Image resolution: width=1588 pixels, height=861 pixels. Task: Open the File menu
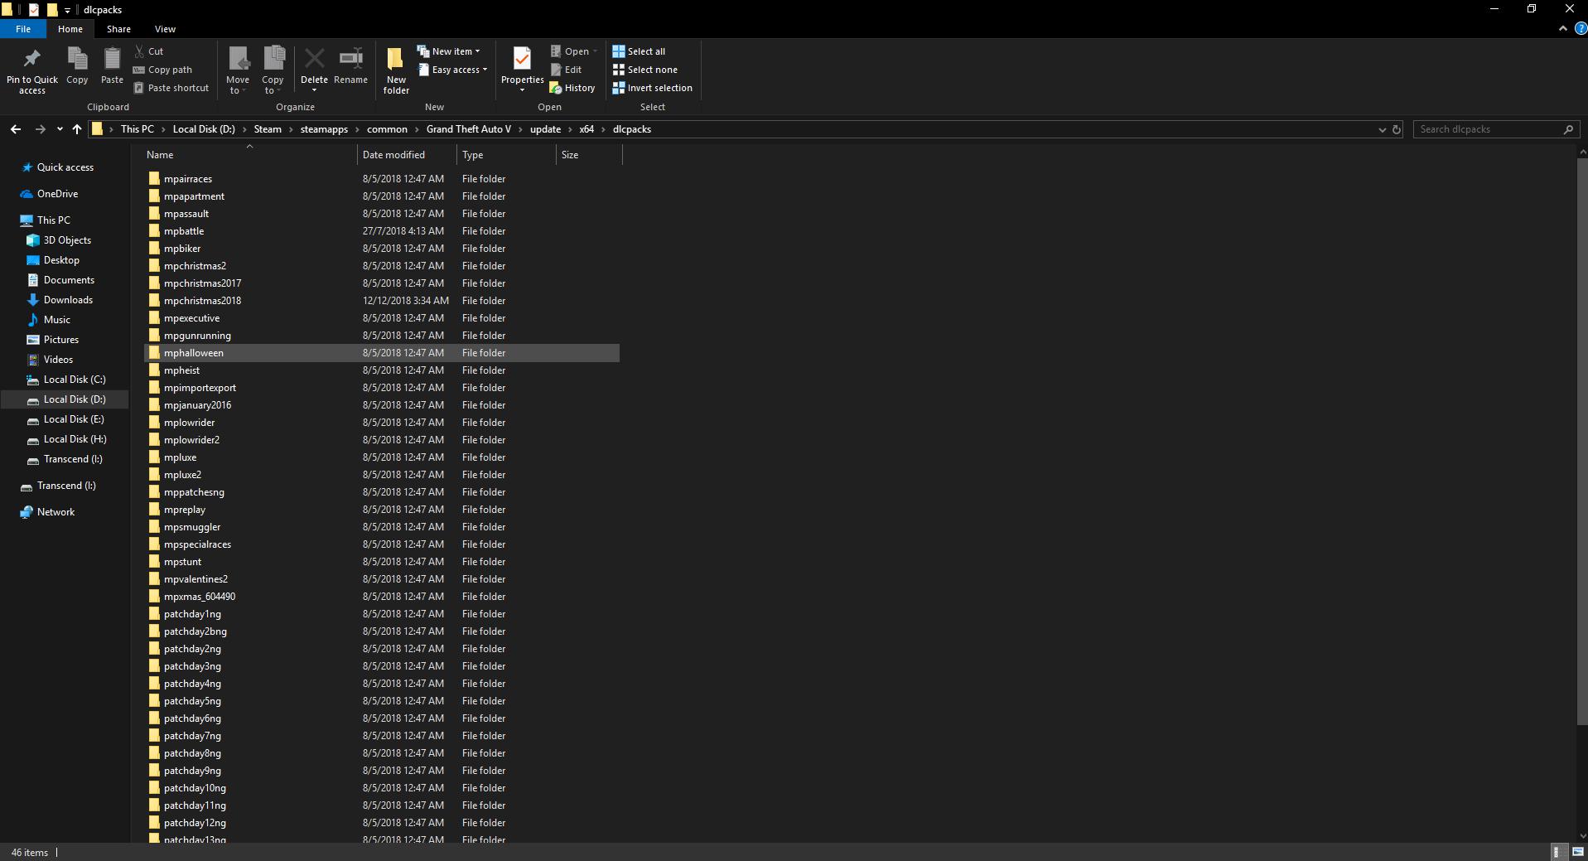[23, 29]
